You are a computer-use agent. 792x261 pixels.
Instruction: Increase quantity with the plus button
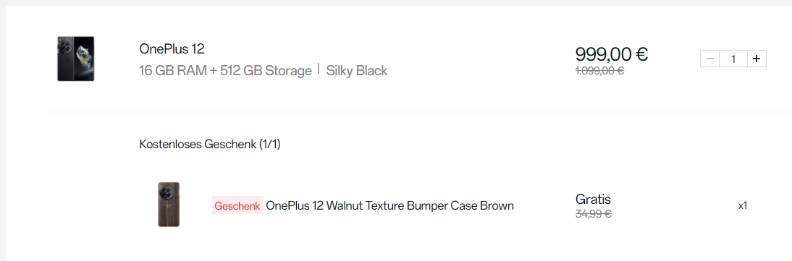click(756, 59)
